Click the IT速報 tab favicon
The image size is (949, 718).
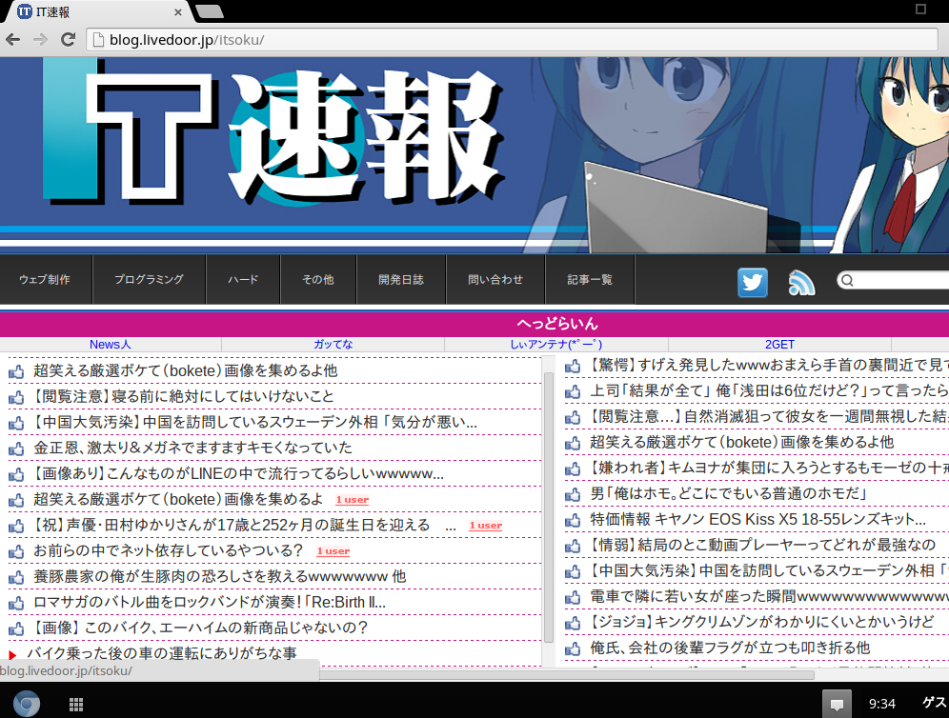(x=24, y=11)
